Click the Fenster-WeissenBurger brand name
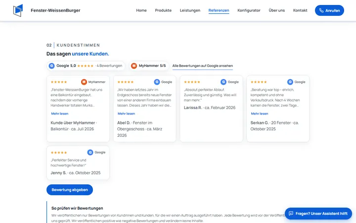 [55, 10]
